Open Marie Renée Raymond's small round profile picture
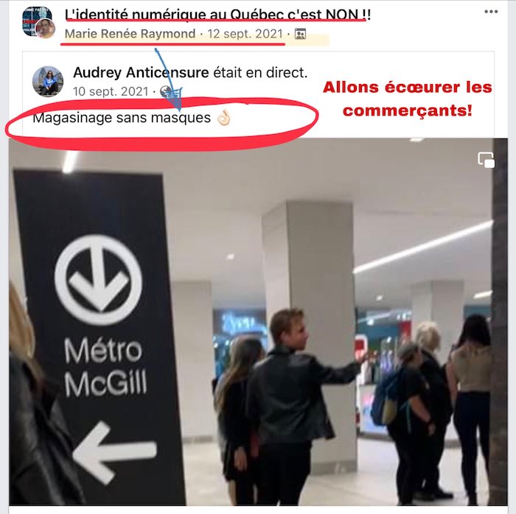 pos(46,29)
